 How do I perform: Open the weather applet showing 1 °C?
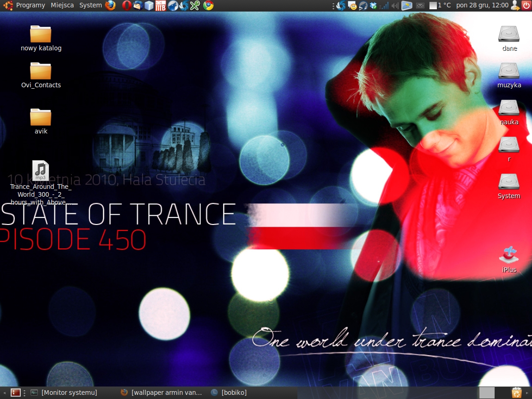440,6
